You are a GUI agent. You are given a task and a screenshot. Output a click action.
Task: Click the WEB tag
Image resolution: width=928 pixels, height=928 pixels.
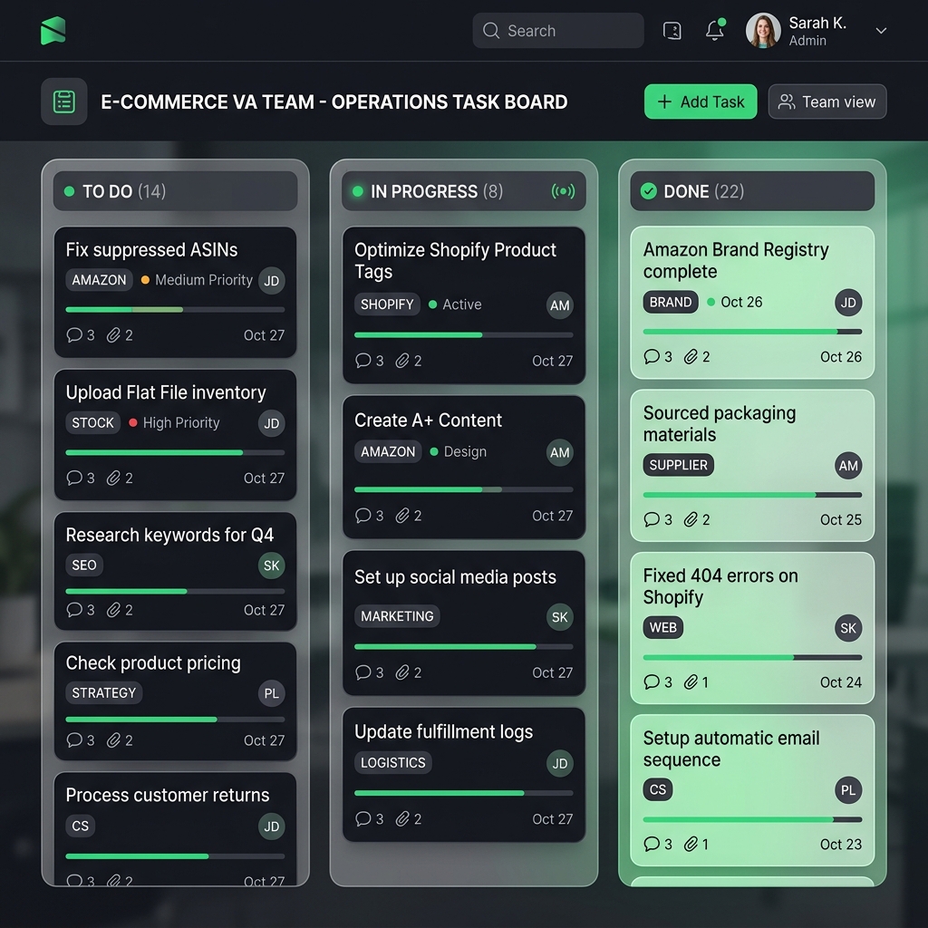click(662, 627)
